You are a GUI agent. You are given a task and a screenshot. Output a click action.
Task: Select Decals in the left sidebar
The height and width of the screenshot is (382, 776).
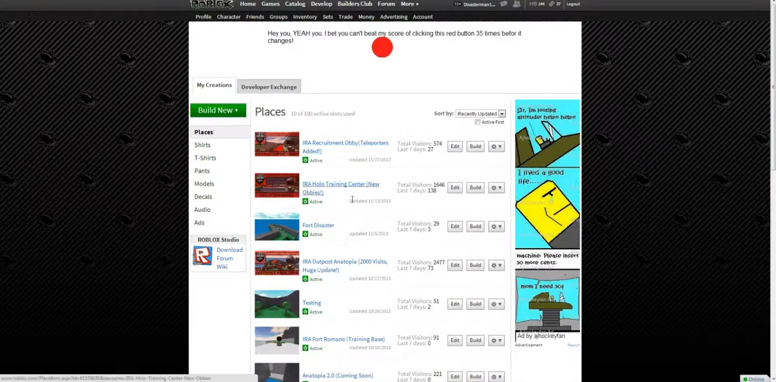(203, 197)
